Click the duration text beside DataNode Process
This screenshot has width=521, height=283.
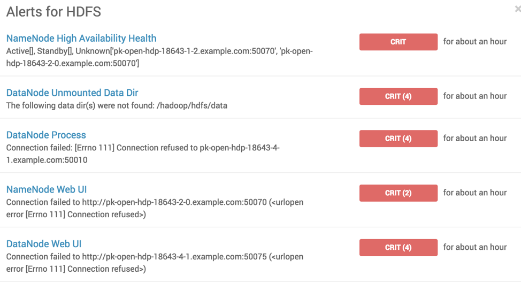474,138
